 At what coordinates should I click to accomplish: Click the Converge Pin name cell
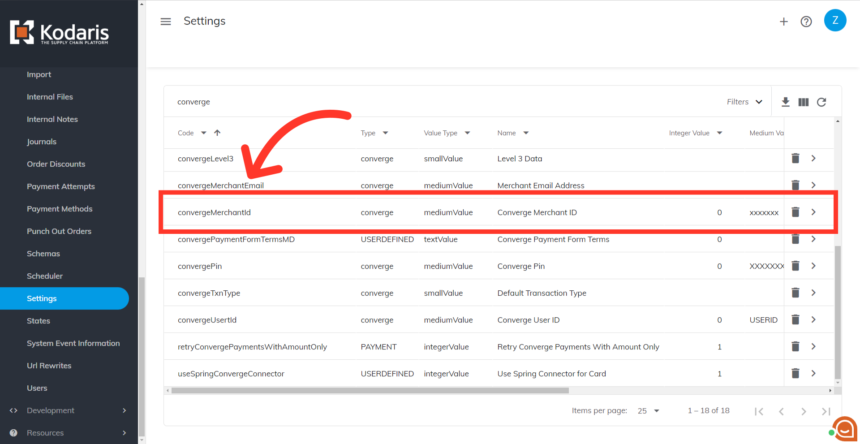pyautogui.click(x=521, y=266)
